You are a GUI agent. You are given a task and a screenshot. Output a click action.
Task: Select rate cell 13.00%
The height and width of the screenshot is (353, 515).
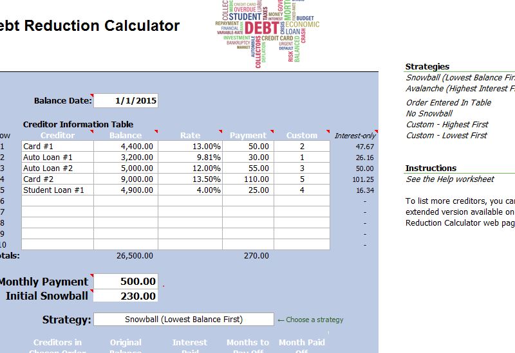(x=190, y=147)
